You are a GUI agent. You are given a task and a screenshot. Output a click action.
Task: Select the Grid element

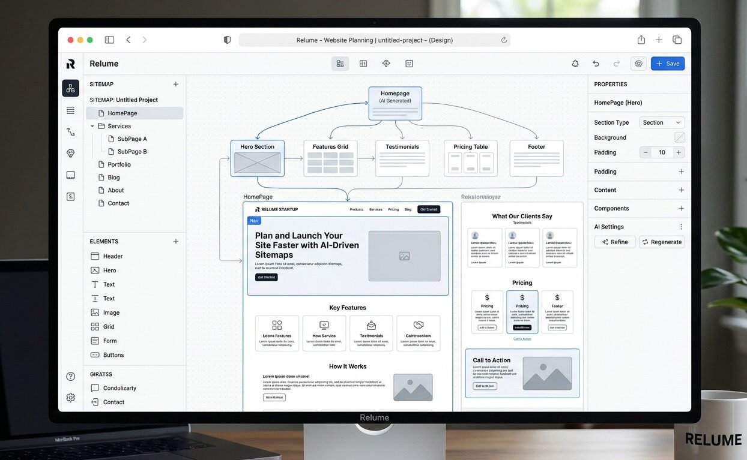pyautogui.click(x=103, y=327)
